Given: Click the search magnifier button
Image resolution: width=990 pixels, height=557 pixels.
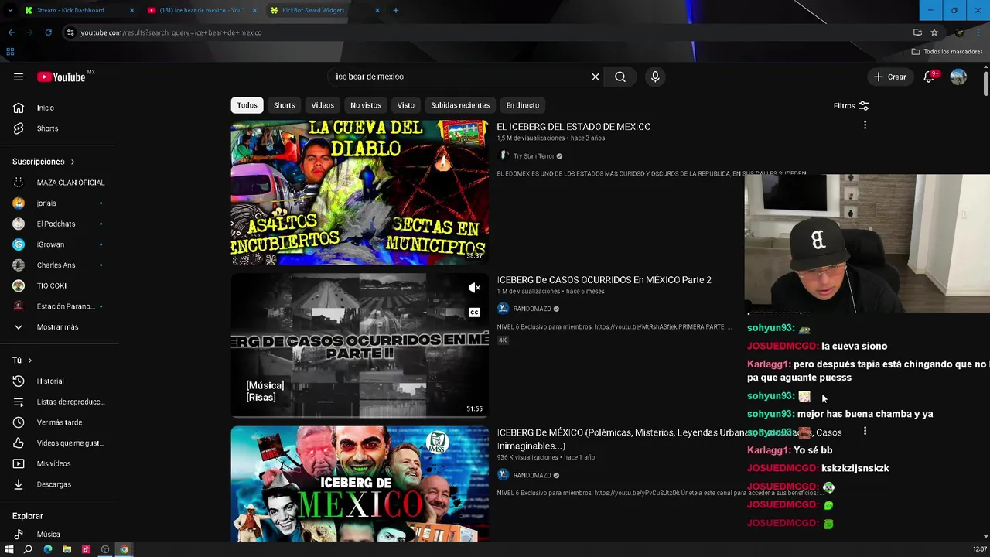Looking at the screenshot, I should (x=620, y=77).
